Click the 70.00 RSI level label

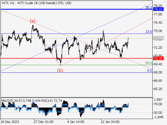[x=158, y=104]
